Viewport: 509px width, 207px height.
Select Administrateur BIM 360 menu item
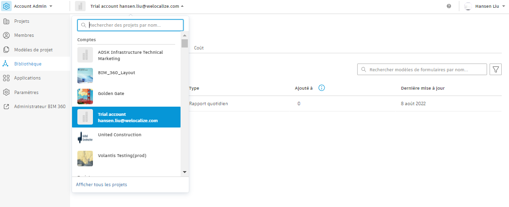point(39,106)
